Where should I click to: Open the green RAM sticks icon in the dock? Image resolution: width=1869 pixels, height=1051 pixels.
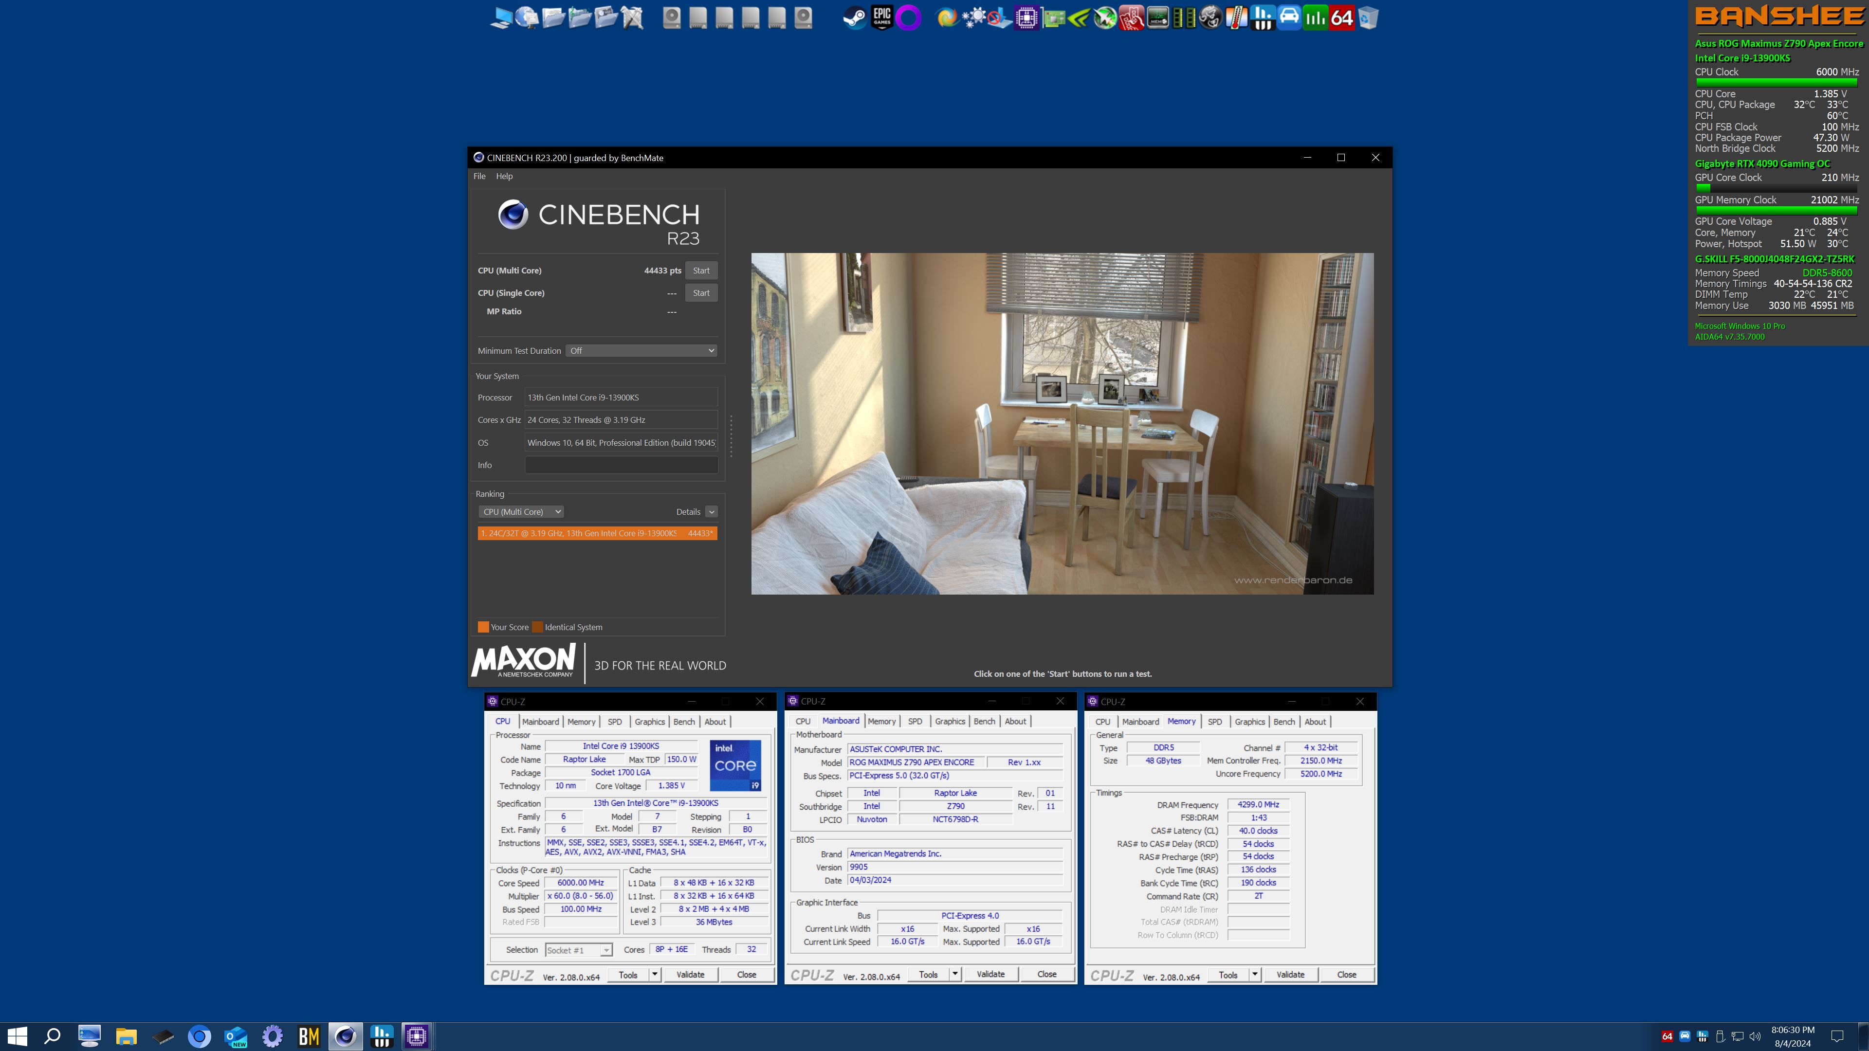click(1184, 18)
